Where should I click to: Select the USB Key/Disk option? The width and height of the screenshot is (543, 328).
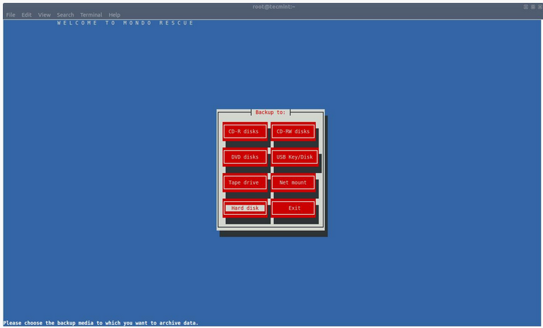[x=294, y=157]
